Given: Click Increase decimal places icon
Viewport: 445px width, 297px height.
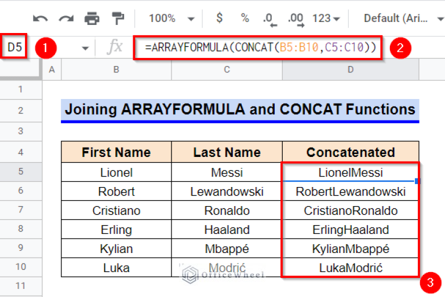Looking at the screenshot, I should tap(296, 19).
